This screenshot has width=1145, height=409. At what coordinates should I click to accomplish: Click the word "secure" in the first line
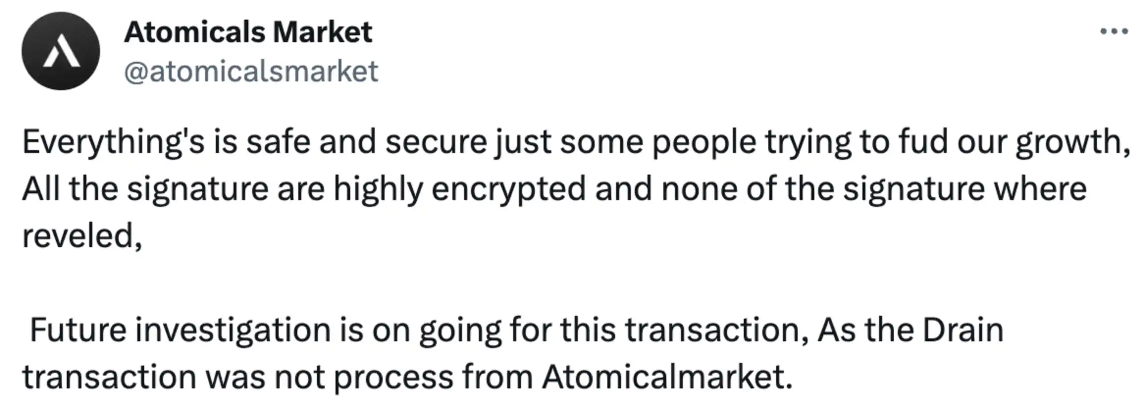coord(436,143)
